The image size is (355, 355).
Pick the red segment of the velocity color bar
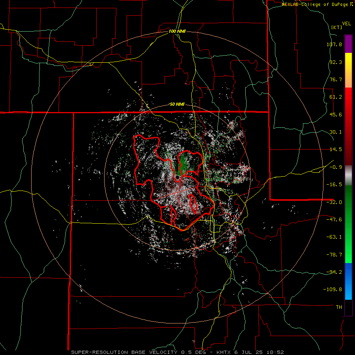click(x=348, y=126)
